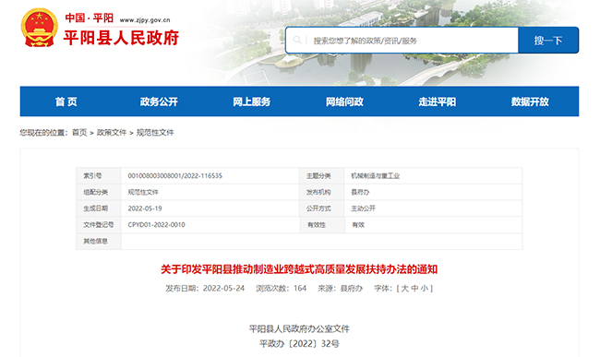Open the 数据开放 navigation tab
The height and width of the screenshot is (357, 600).
(530, 101)
